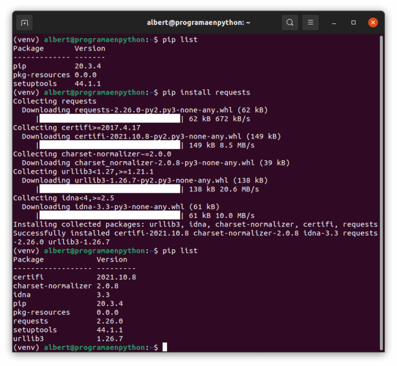The width and height of the screenshot is (397, 366).
Task: Click progress bar for 61 kB download
Action: click(x=110, y=216)
